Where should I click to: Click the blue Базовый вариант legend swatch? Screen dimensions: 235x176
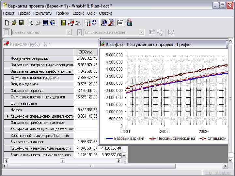tap(109, 139)
